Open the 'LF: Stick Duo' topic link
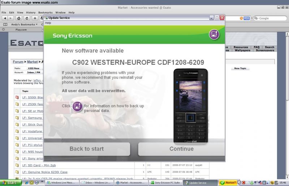 (x=32, y=124)
